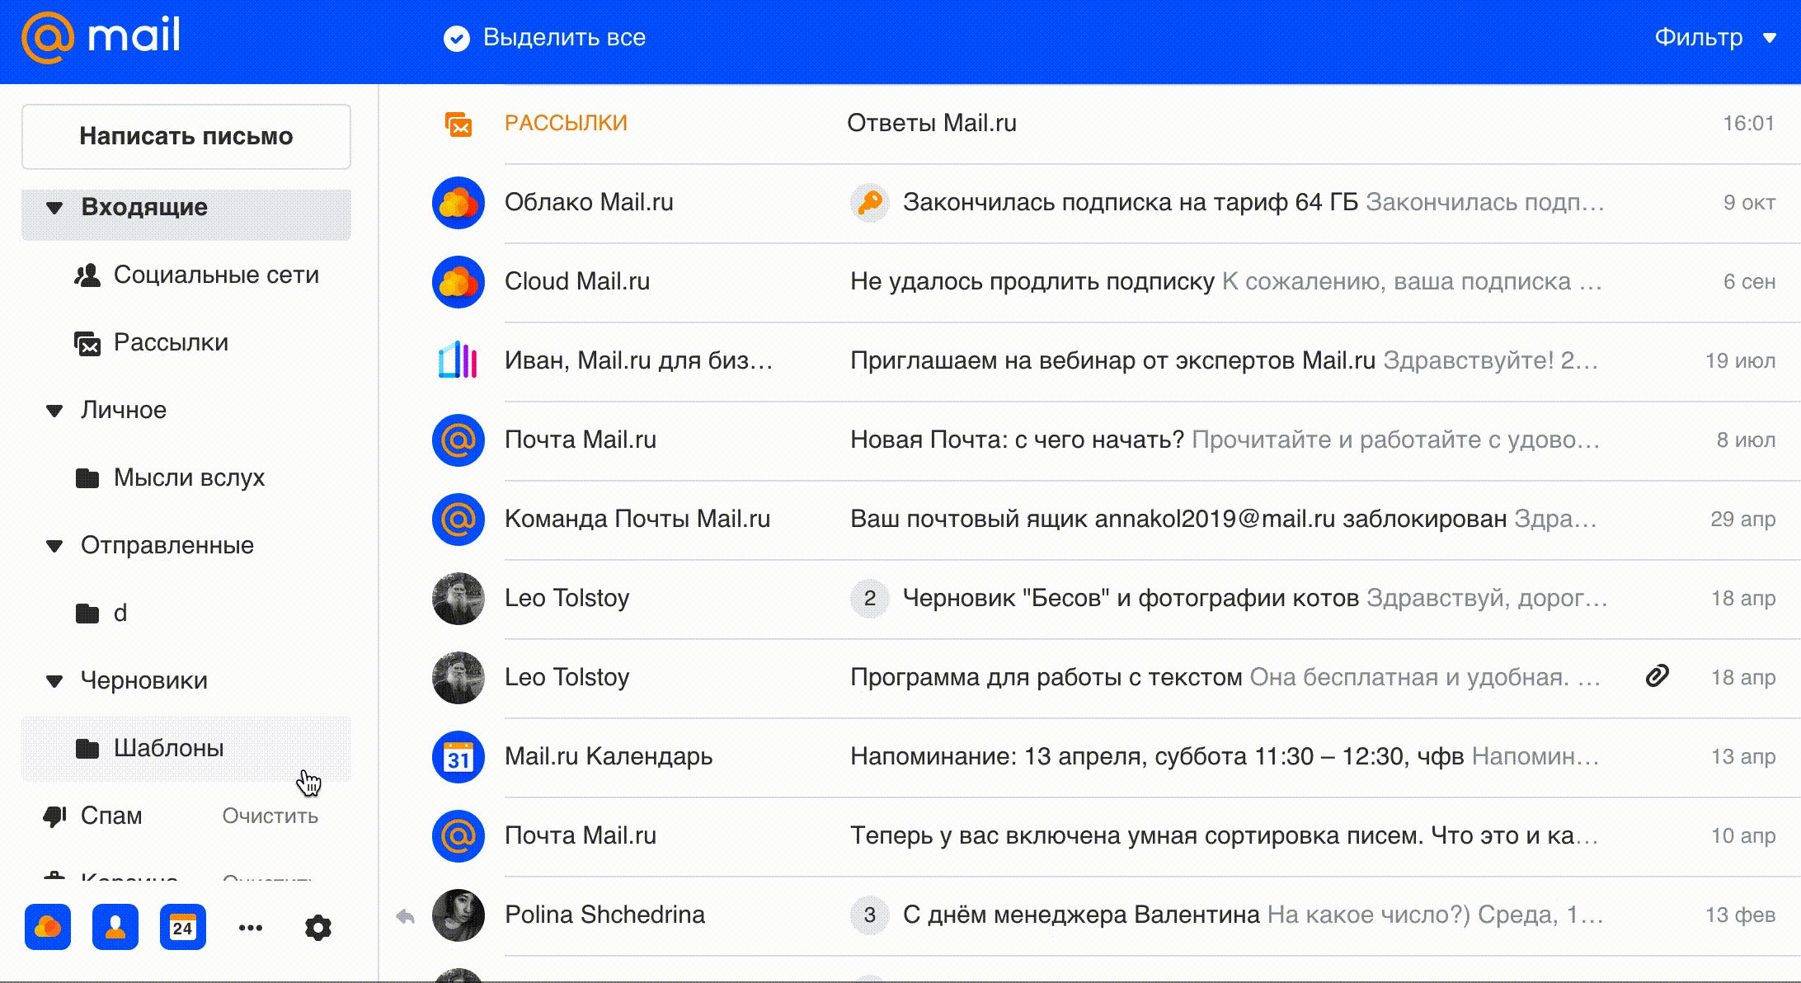The image size is (1801, 983).
Task: Click Leo Tolstoy avatar for Черновик "Бесов"
Action: 458,598
